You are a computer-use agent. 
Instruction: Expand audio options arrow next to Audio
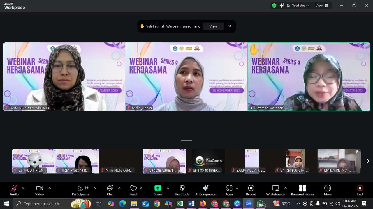23,188
